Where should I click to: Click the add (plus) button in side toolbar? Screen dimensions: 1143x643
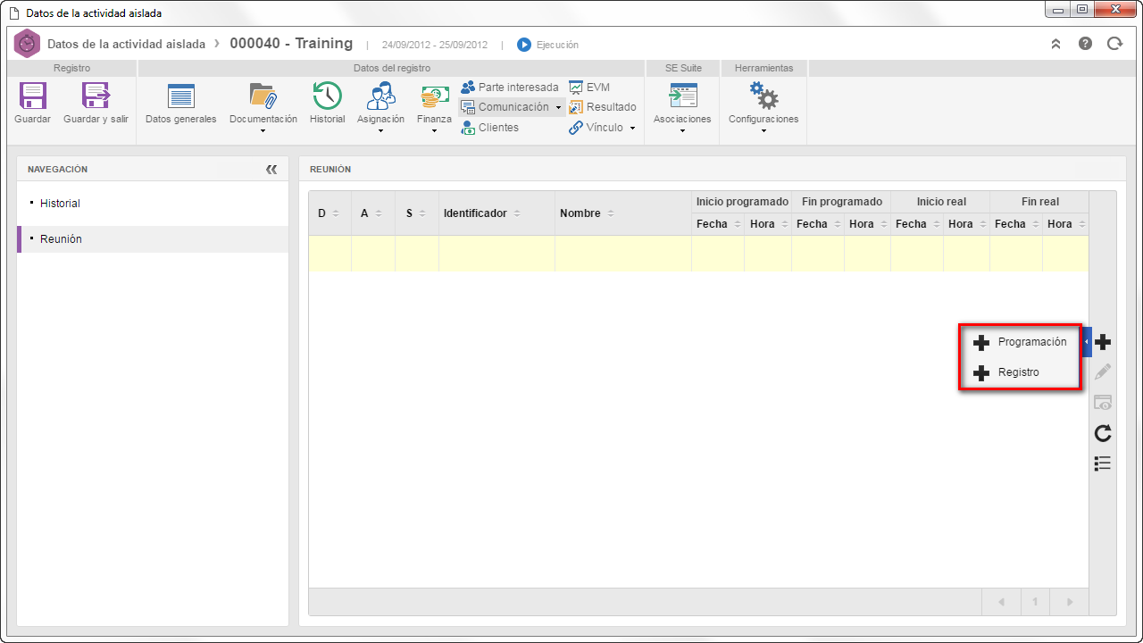click(1103, 342)
